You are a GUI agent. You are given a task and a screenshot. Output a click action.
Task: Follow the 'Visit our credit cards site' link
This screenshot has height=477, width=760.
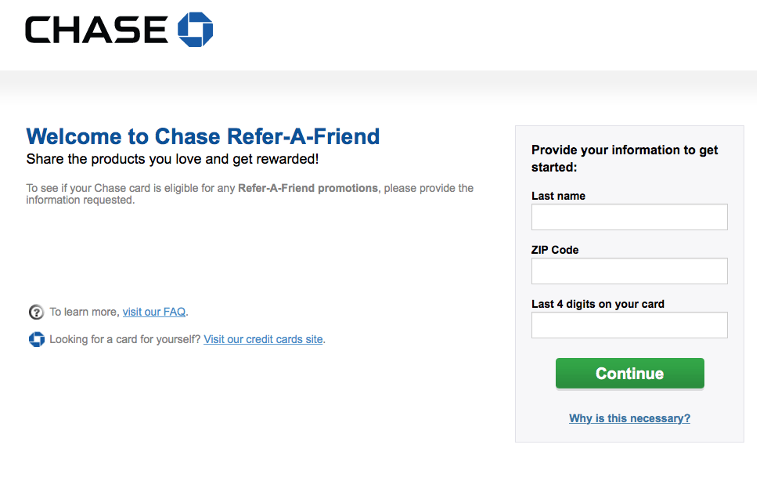point(263,339)
